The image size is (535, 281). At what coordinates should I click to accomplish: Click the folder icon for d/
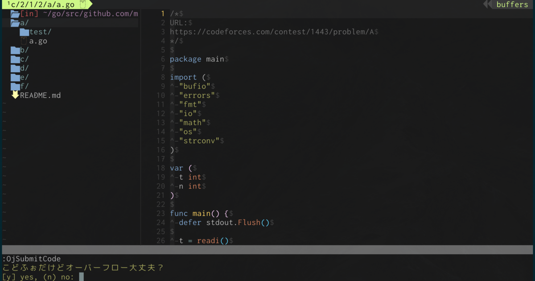point(15,68)
